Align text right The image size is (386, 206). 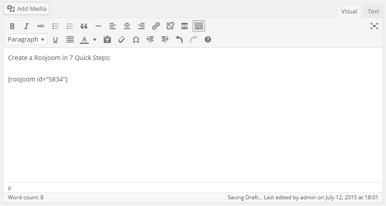point(141,26)
